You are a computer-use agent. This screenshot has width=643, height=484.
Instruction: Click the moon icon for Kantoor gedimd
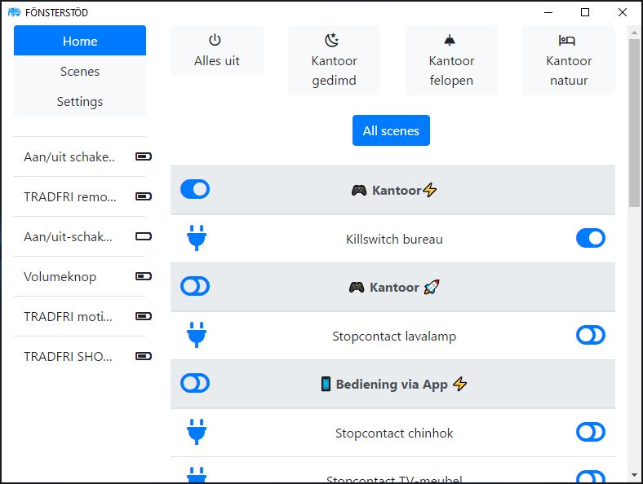tap(333, 40)
